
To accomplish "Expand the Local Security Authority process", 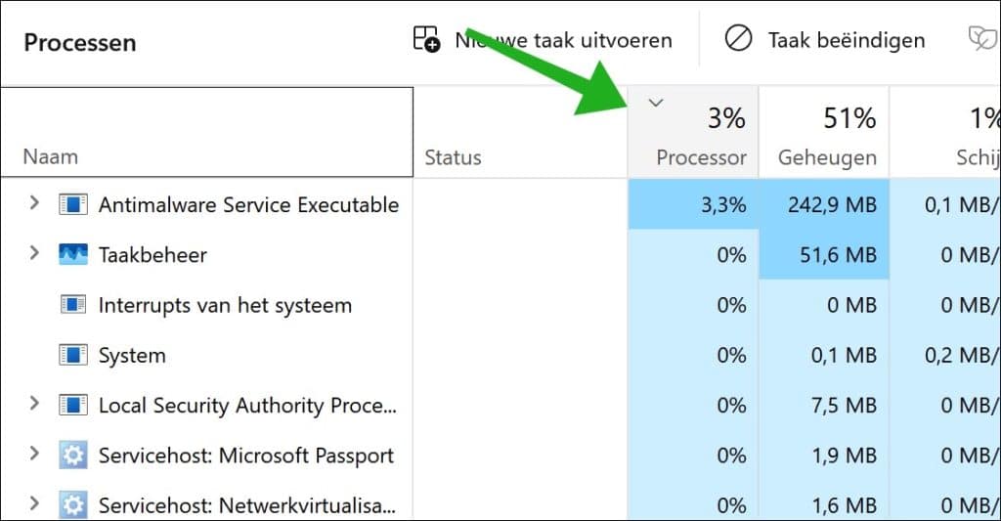I will point(34,405).
